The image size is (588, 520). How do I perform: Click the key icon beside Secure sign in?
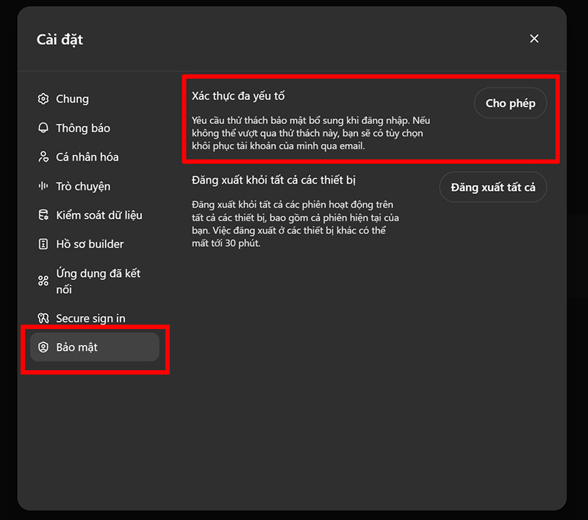coord(43,319)
